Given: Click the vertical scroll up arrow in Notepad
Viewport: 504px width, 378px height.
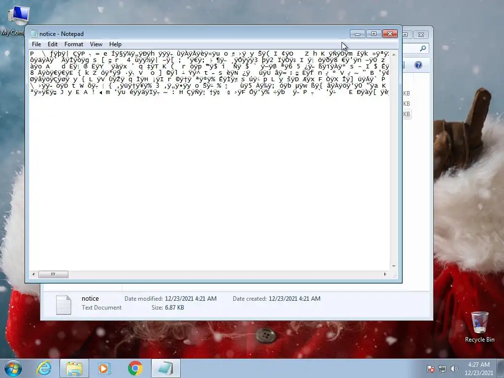Looking at the screenshot, I should [x=394, y=54].
